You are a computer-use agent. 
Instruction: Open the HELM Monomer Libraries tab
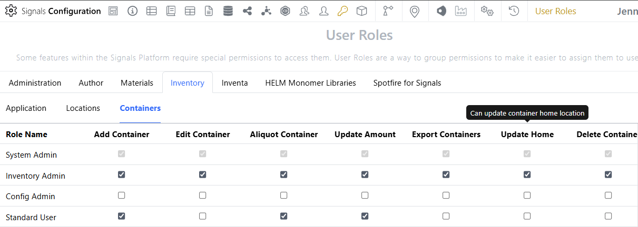point(310,83)
